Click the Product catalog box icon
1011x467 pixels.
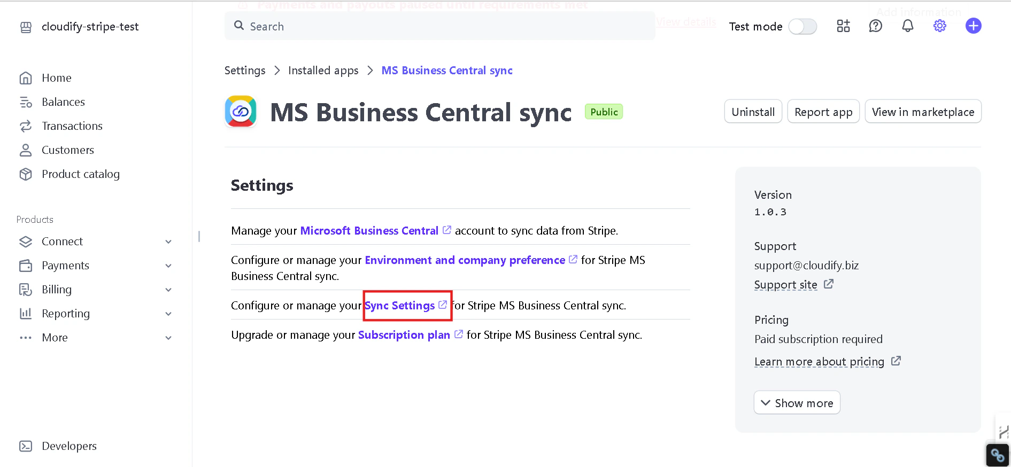pyautogui.click(x=26, y=174)
